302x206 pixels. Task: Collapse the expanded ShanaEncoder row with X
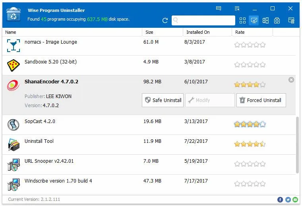[x=291, y=80]
